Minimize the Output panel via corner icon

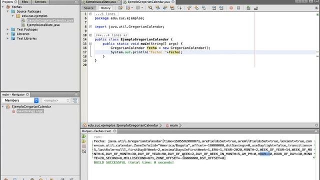pyautogui.click(x=316, y=131)
